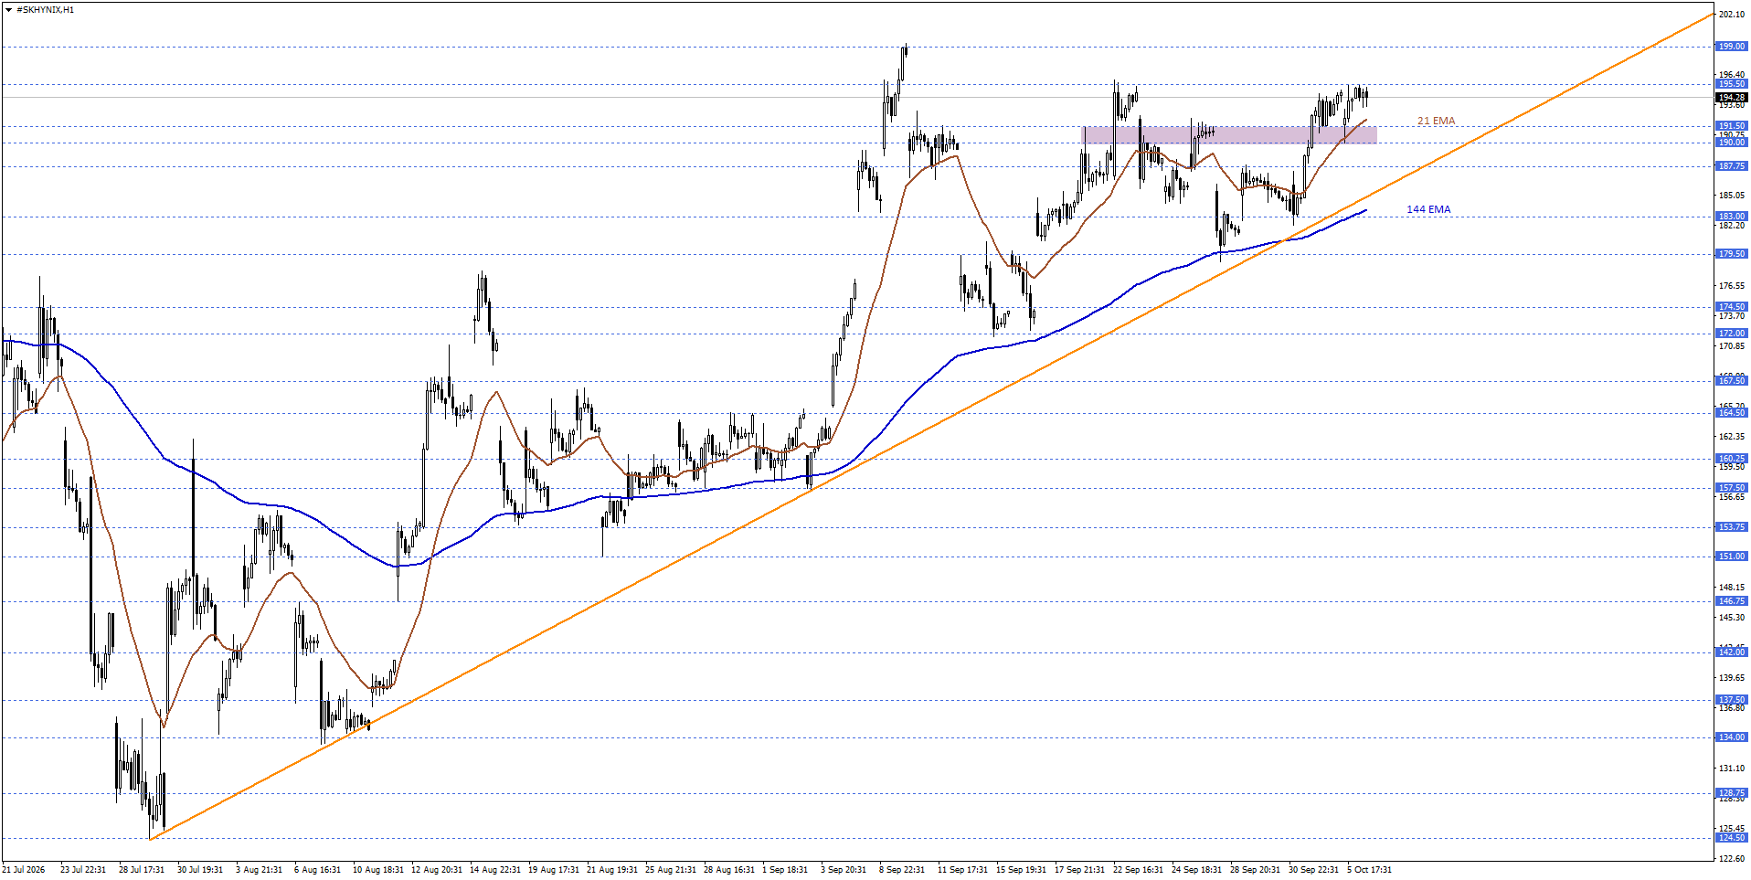This screenshot has height=880, width=1751.
Task: Click the 199.00 horizontal level label
Action: 1732,47
